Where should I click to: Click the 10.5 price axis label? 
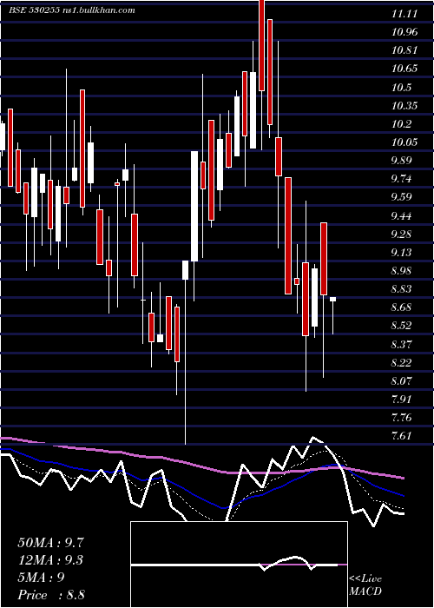[x=401, y=88]
